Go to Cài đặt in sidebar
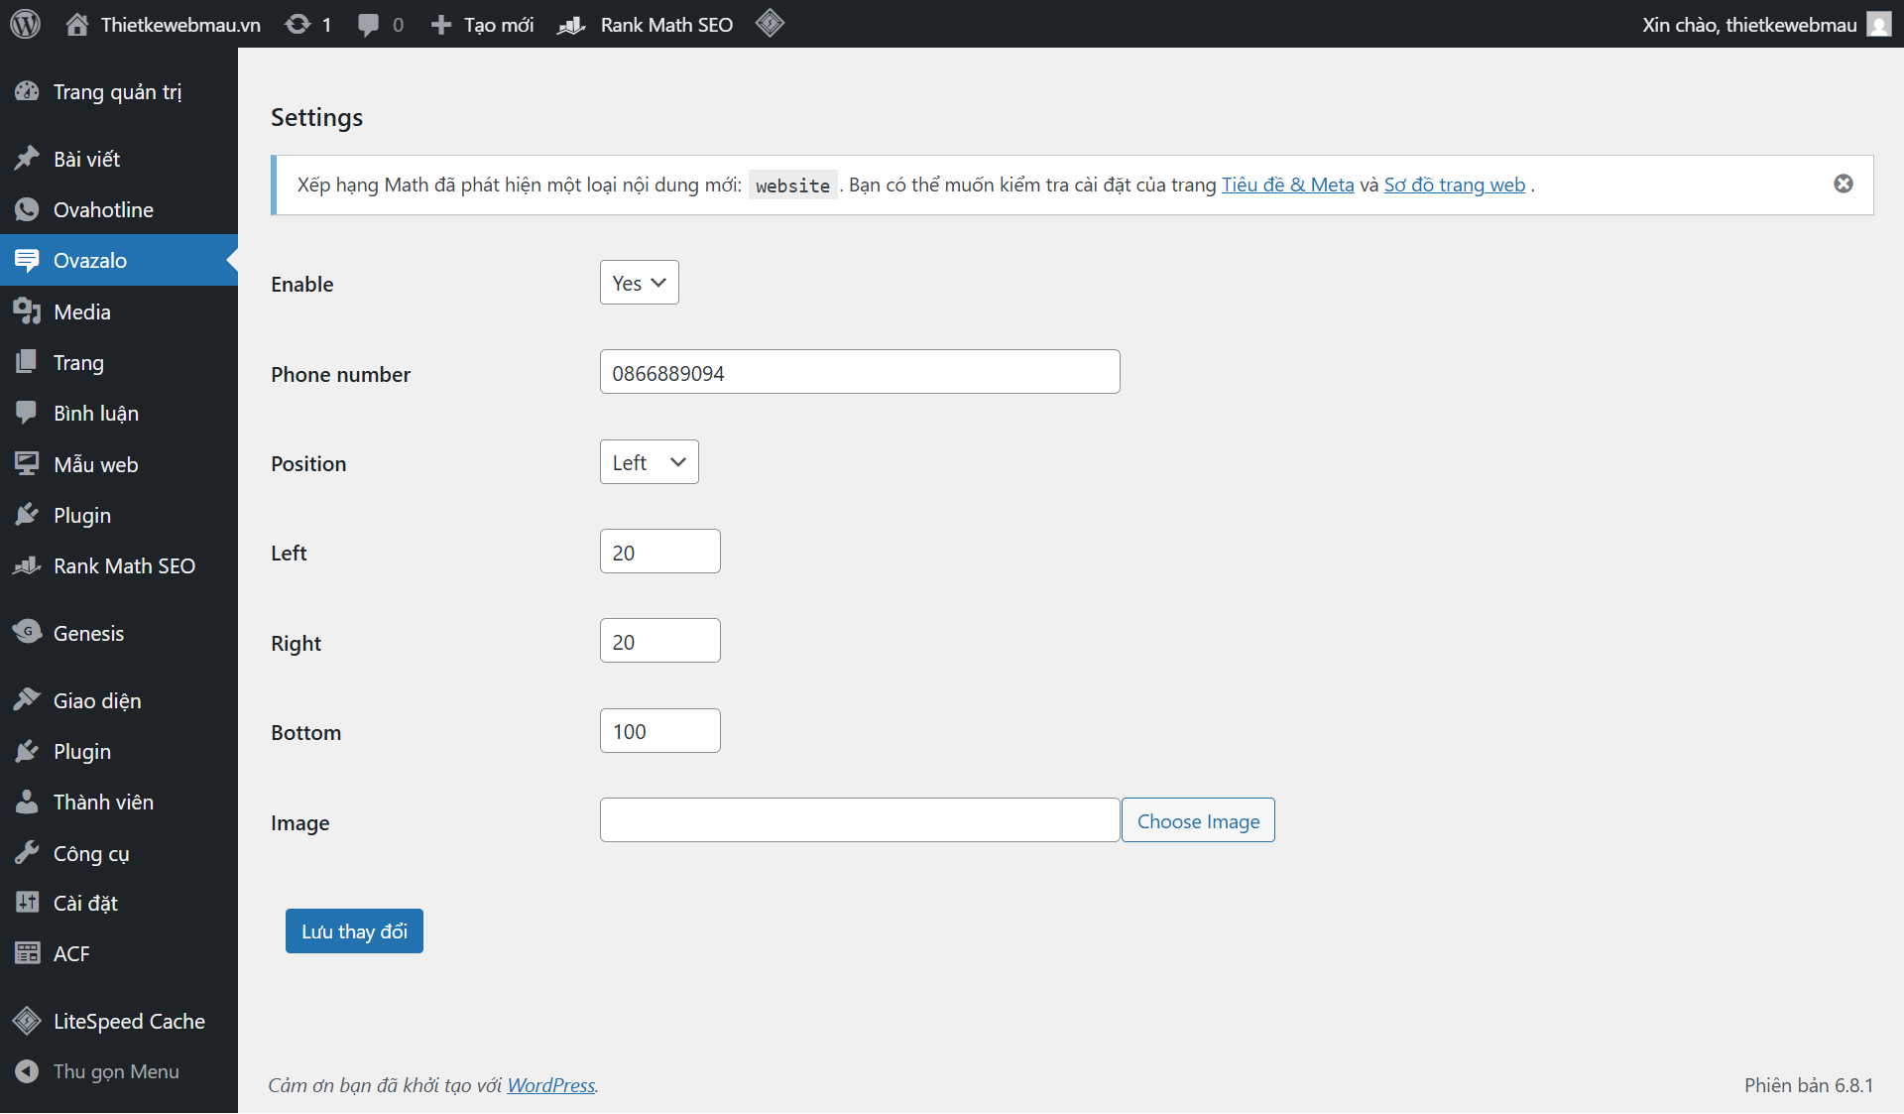 (85, 903)
